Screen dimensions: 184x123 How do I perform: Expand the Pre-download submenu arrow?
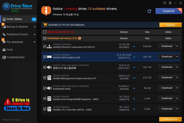tap(35, 42)
